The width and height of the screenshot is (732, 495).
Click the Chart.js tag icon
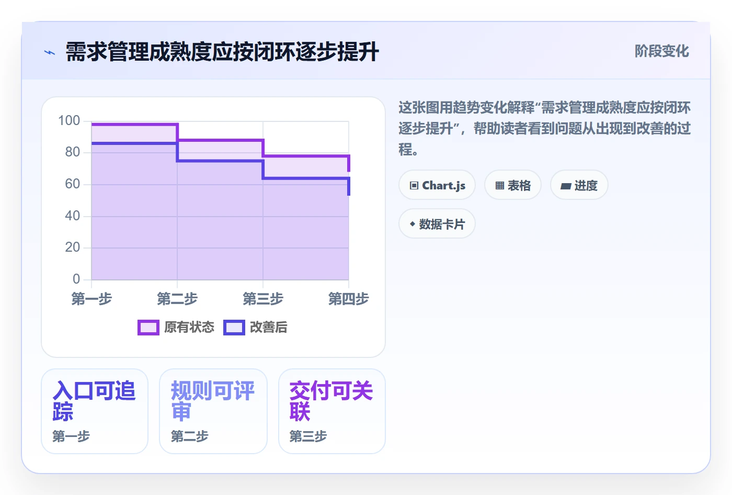coord(414,186)
